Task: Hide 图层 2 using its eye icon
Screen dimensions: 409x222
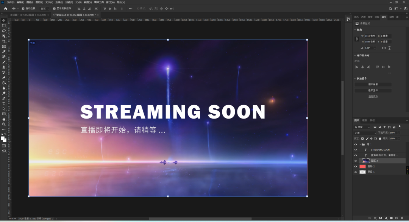Action: click(x=355, y=166)
